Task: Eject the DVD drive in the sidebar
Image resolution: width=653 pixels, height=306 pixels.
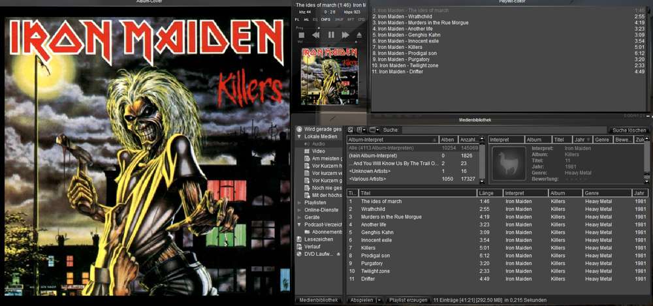Action: 338,254
